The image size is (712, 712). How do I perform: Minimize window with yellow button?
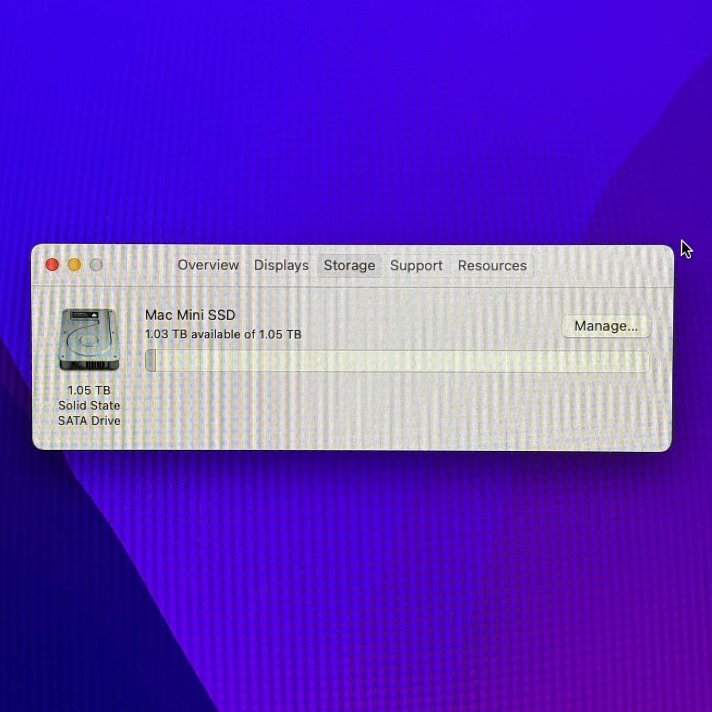click(x=74, y=265)
